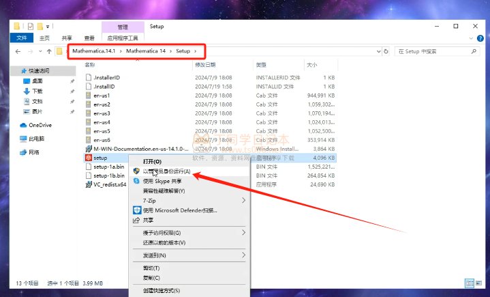
Task: Sort by the 大小 column header
Action: click(312, 65)
